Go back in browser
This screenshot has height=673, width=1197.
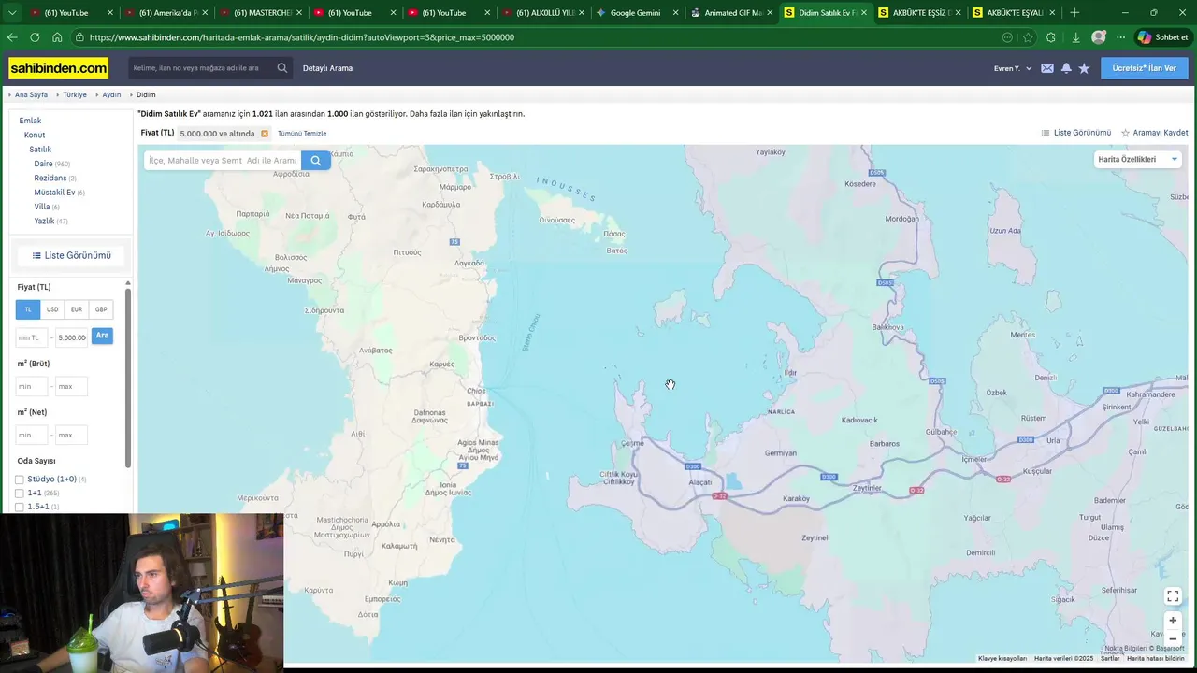(x=12, y=37)
